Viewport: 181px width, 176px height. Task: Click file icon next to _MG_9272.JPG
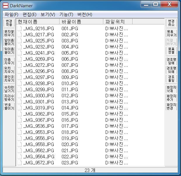[20, 65]
